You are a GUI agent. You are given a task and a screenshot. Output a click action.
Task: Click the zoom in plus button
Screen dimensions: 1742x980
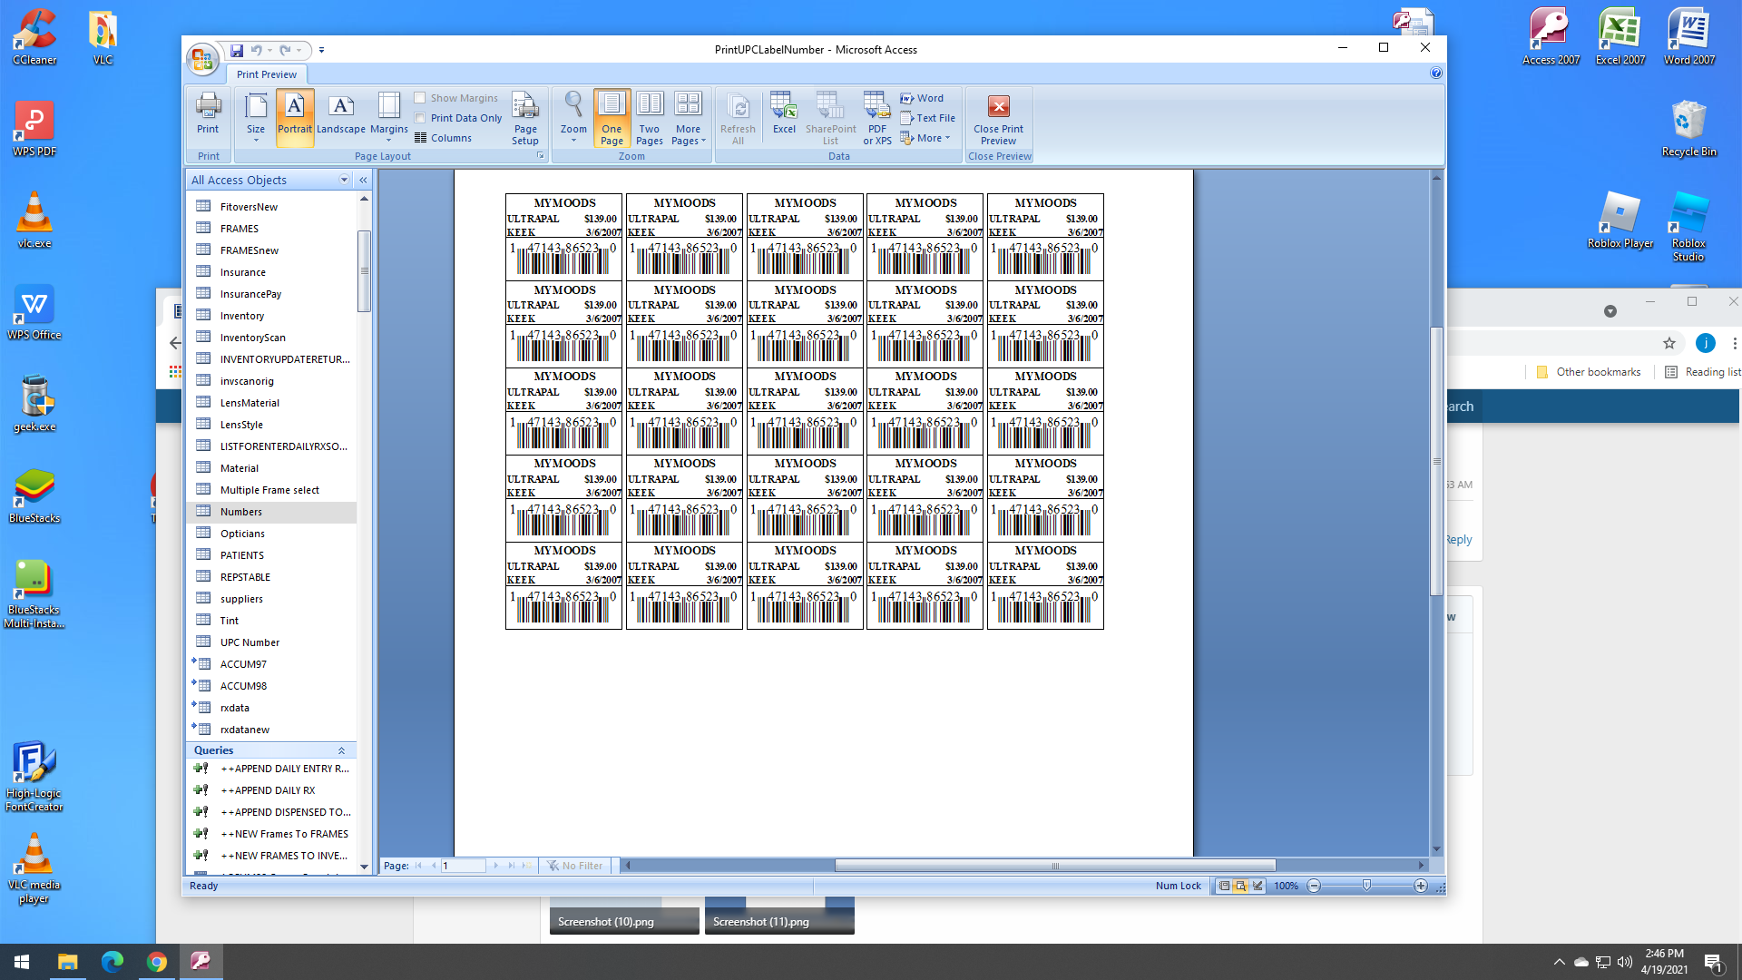point(1421,886)
